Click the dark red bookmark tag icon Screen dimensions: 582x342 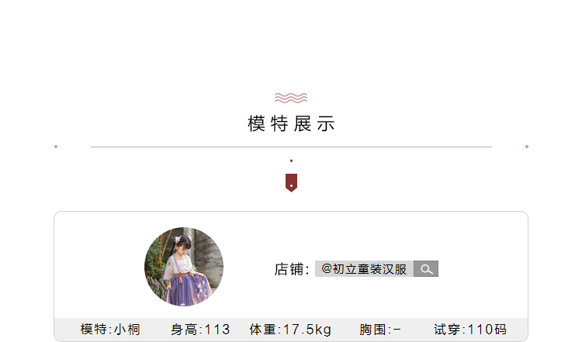click(x=291, y=183)
